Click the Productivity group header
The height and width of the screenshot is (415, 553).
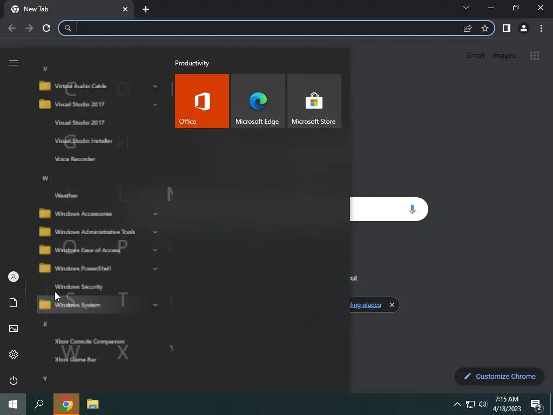(192, 64)
